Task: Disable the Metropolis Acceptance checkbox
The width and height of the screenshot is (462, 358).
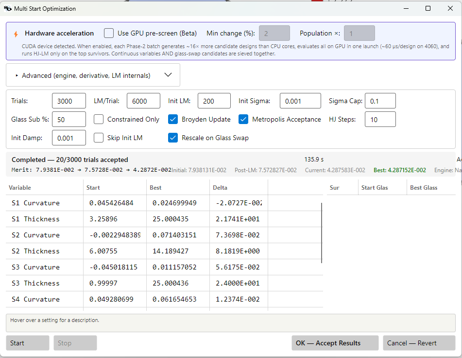Action: pos(243,119)
